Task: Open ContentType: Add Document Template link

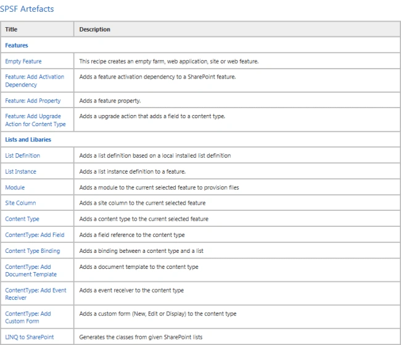Action: (x=31, y=270)
